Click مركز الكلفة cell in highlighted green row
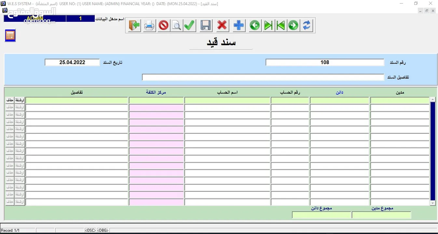This screenshot has width=438, height=234. coord(156,100)
